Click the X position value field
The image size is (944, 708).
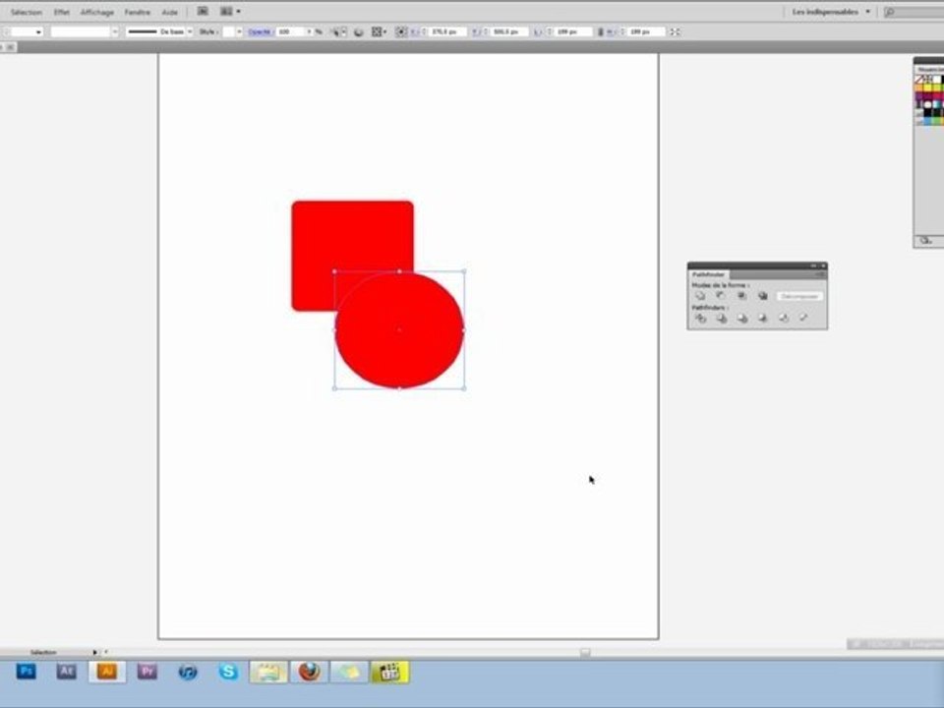(446, 31)
